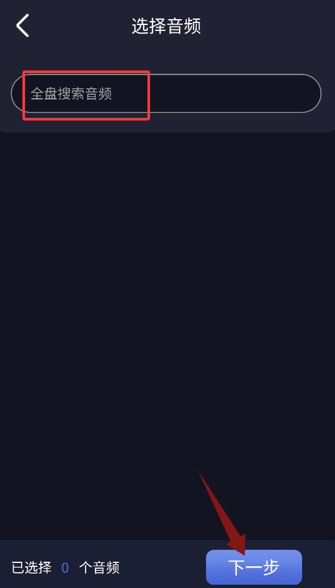
Task: Tap the selected audio count number 0
Action: coord(65,568)
